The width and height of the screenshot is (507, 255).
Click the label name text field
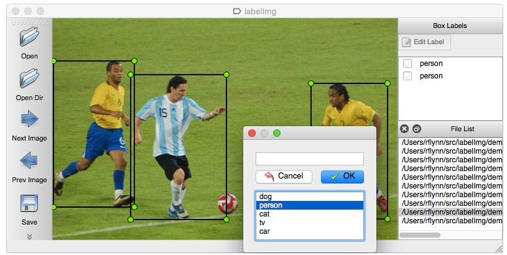(x=310, y=159)
